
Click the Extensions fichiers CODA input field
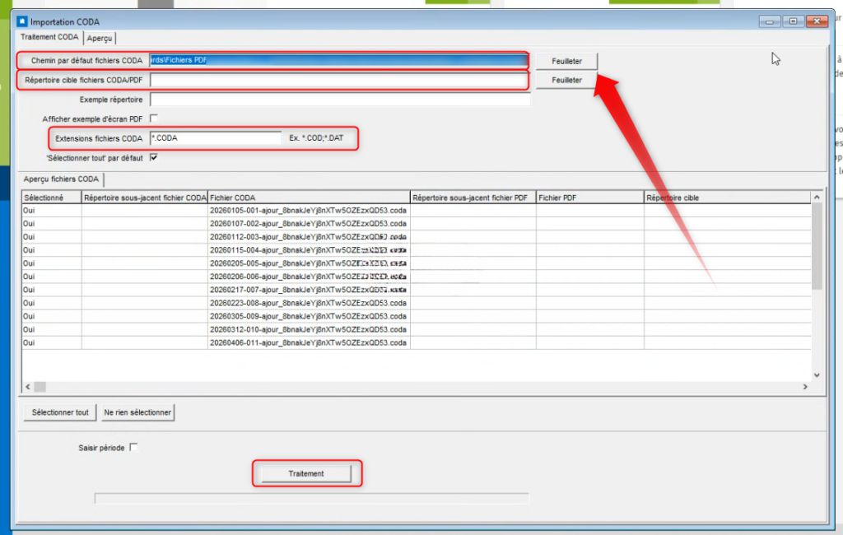point(216,138)
